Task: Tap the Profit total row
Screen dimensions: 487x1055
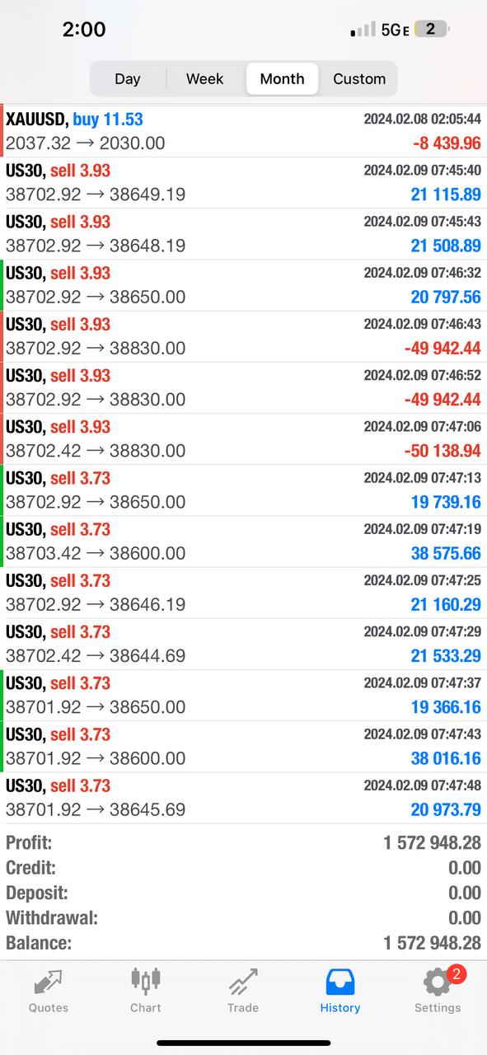Action: click(x=243, y=842)
